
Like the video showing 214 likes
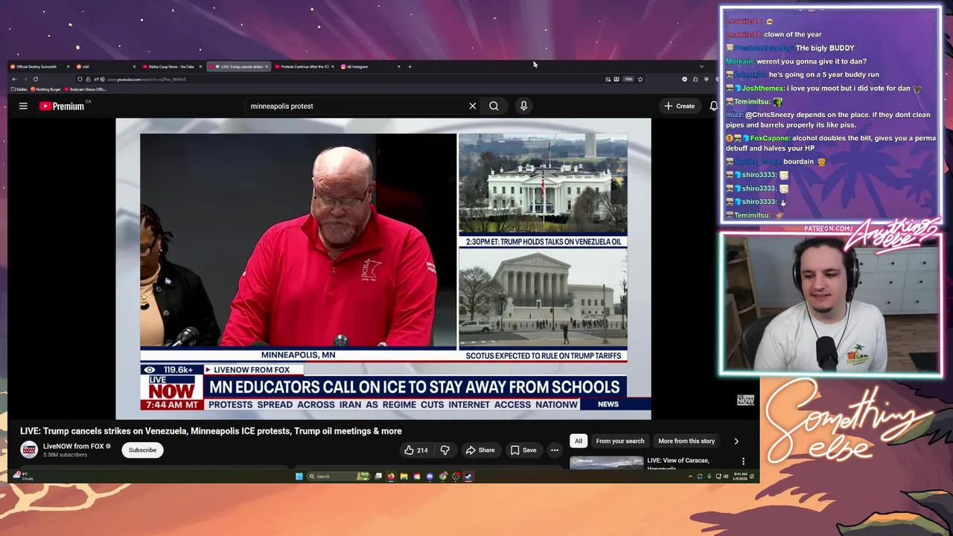pos(415,450)
